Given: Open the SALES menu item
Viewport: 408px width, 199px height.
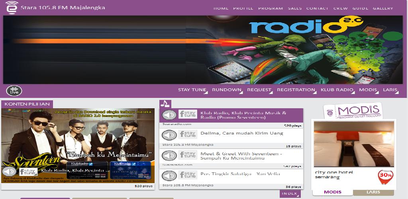Looking at the screenshot, I should pyautogui.click(x=295, y=8).
